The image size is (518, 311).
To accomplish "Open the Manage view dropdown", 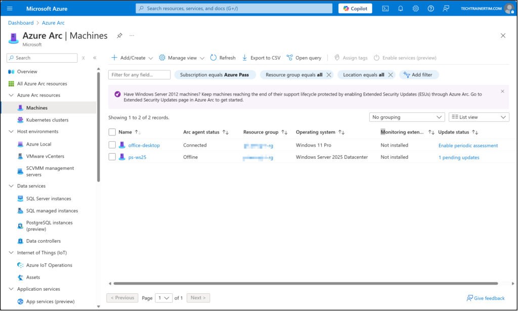I will tap(182, 58).
